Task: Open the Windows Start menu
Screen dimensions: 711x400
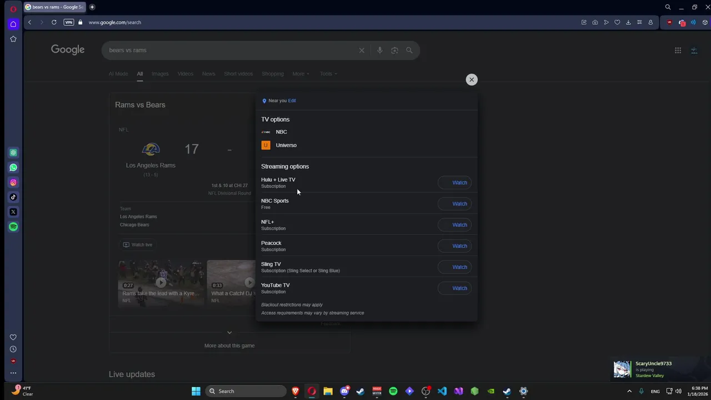Action: coord(196,391)
